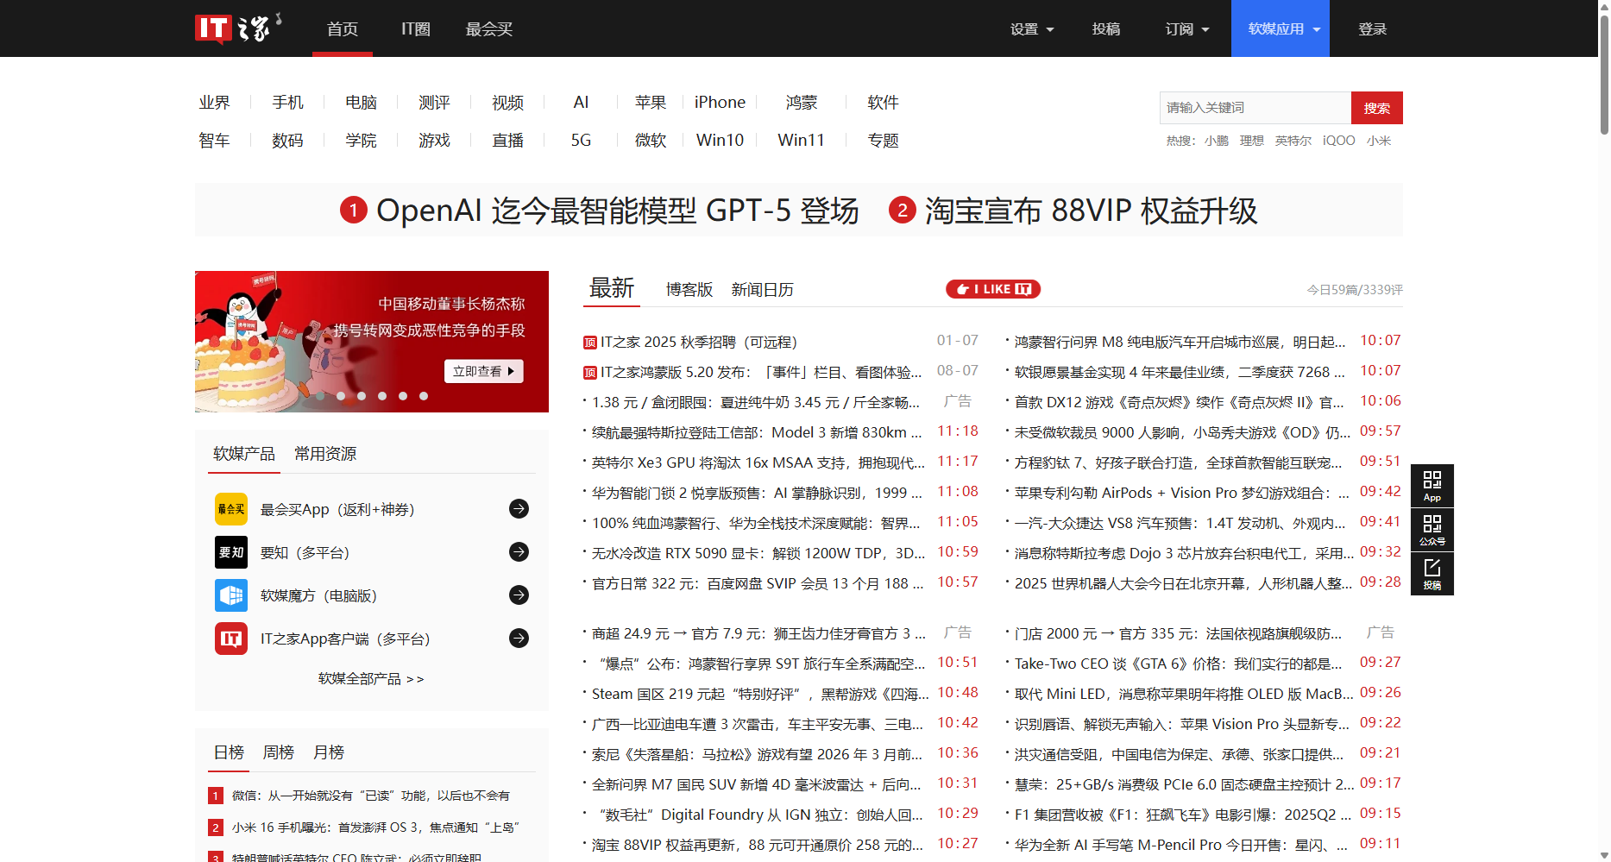Viewport: 1611px width, 862px height.
Task: Click the 立即查看 banner button
Action: click(484, 371)
